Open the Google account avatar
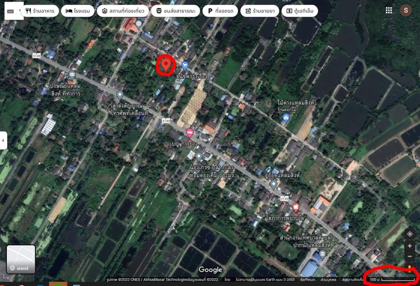Screen dimensions: 420x286 pos(405,10)
